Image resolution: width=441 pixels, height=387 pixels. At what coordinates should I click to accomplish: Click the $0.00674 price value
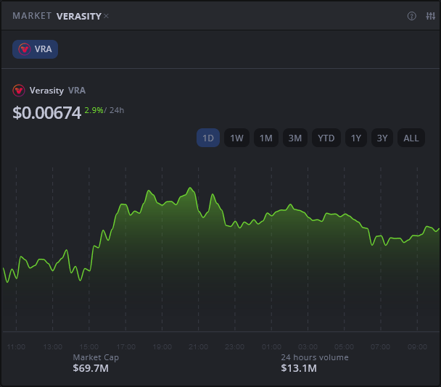coord(46,113)
